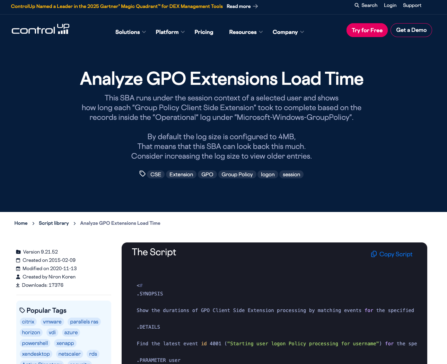
Task: Click the folder icon next to Version 9.21.52
Action: 18,252
